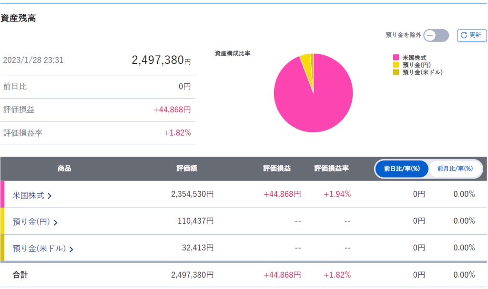Expand the 預り金(円) row chevron
Image resolution: width=488 pixels, height=289 pixels.
point(56,222)
